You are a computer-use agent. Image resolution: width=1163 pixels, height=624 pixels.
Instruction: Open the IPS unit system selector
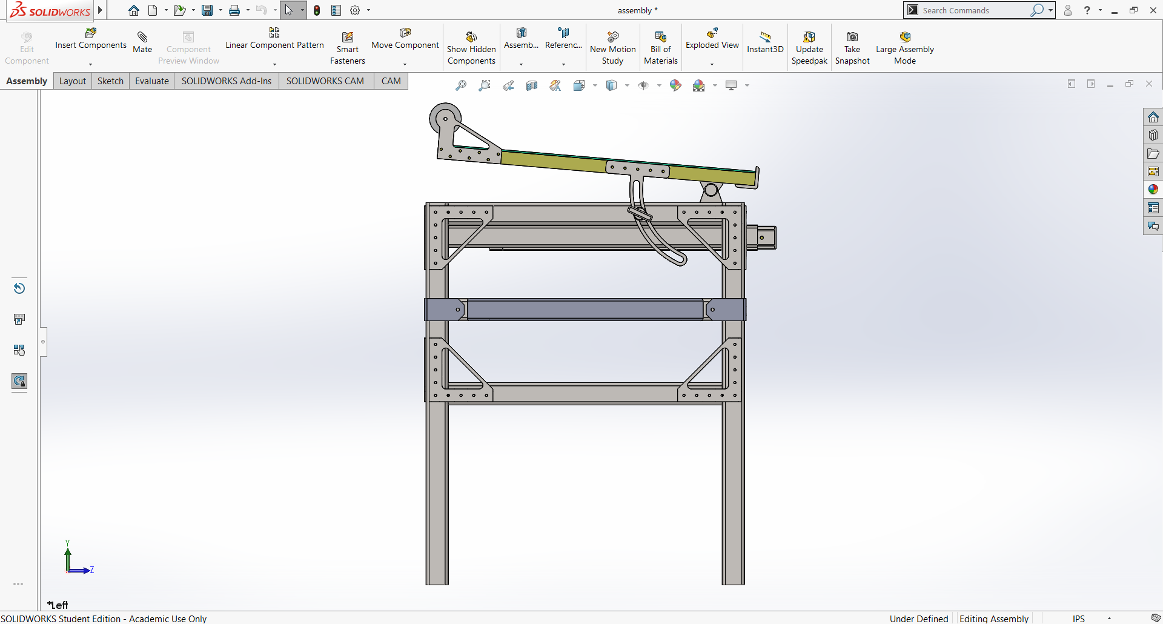click(1078, 619)
